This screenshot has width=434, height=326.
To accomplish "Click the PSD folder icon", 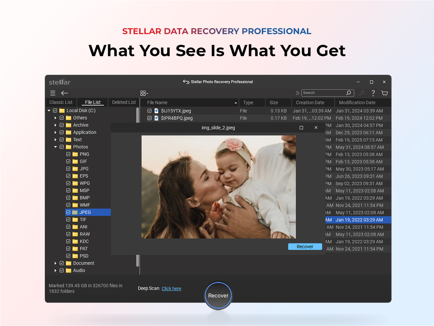I will 75,256.
